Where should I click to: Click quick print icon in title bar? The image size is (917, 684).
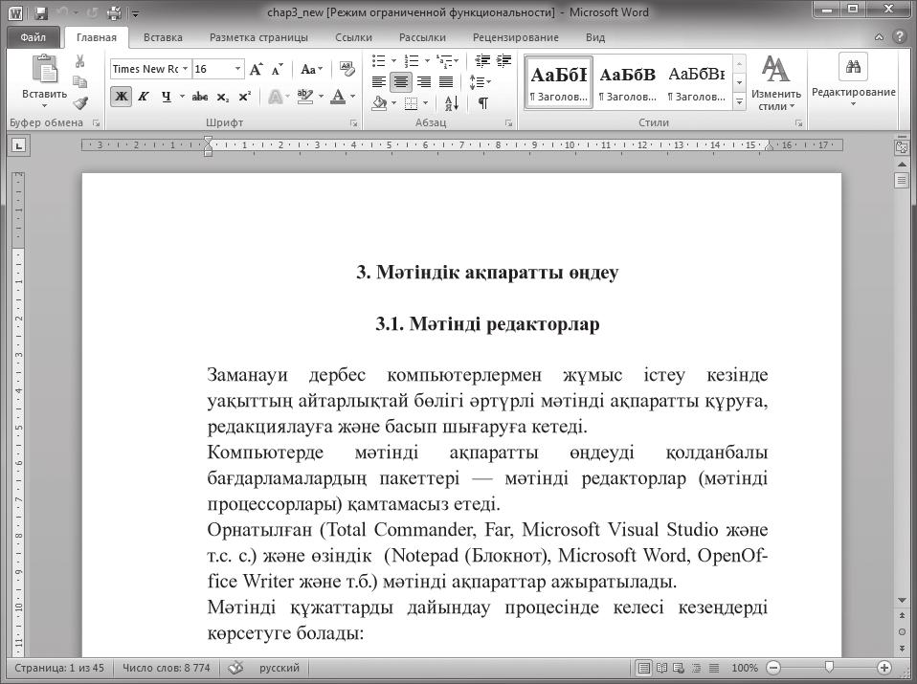pos(115,12)
